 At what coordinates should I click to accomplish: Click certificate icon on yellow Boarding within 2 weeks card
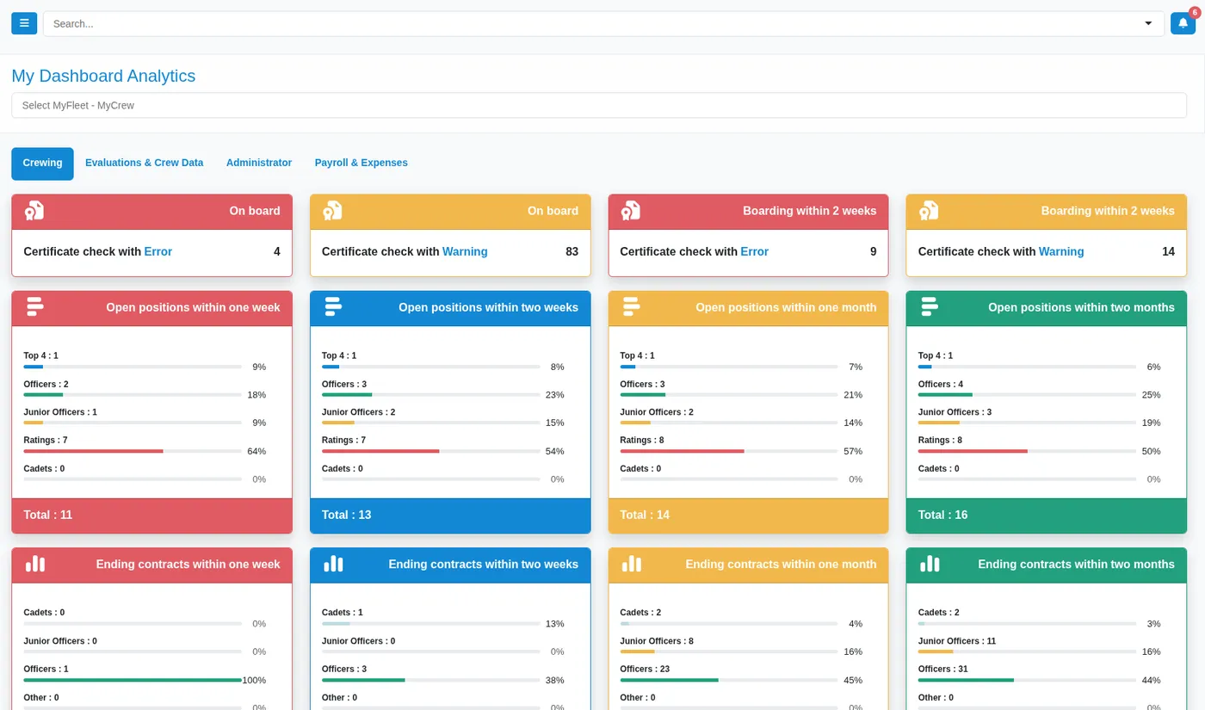coord(929,211)
